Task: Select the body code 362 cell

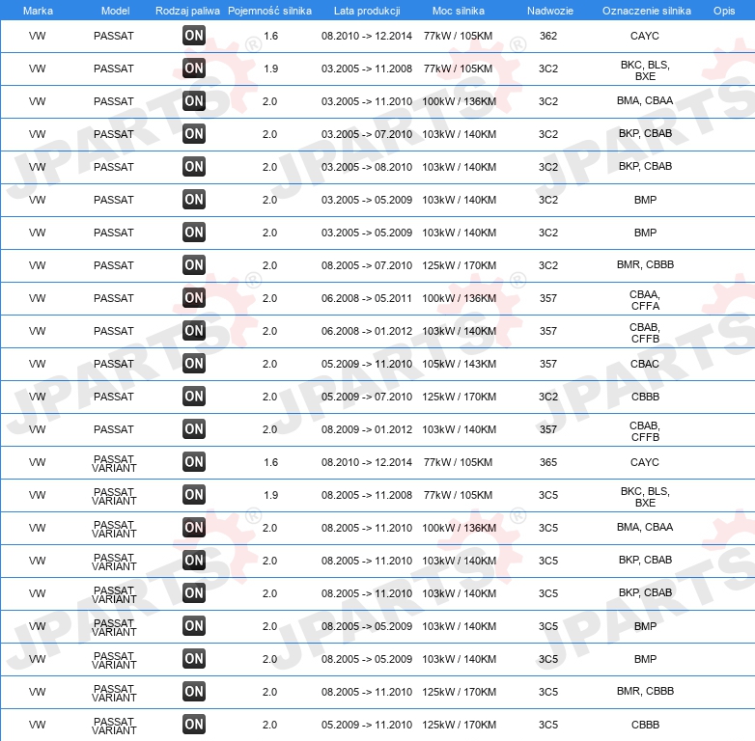Action: pos(548,36)
